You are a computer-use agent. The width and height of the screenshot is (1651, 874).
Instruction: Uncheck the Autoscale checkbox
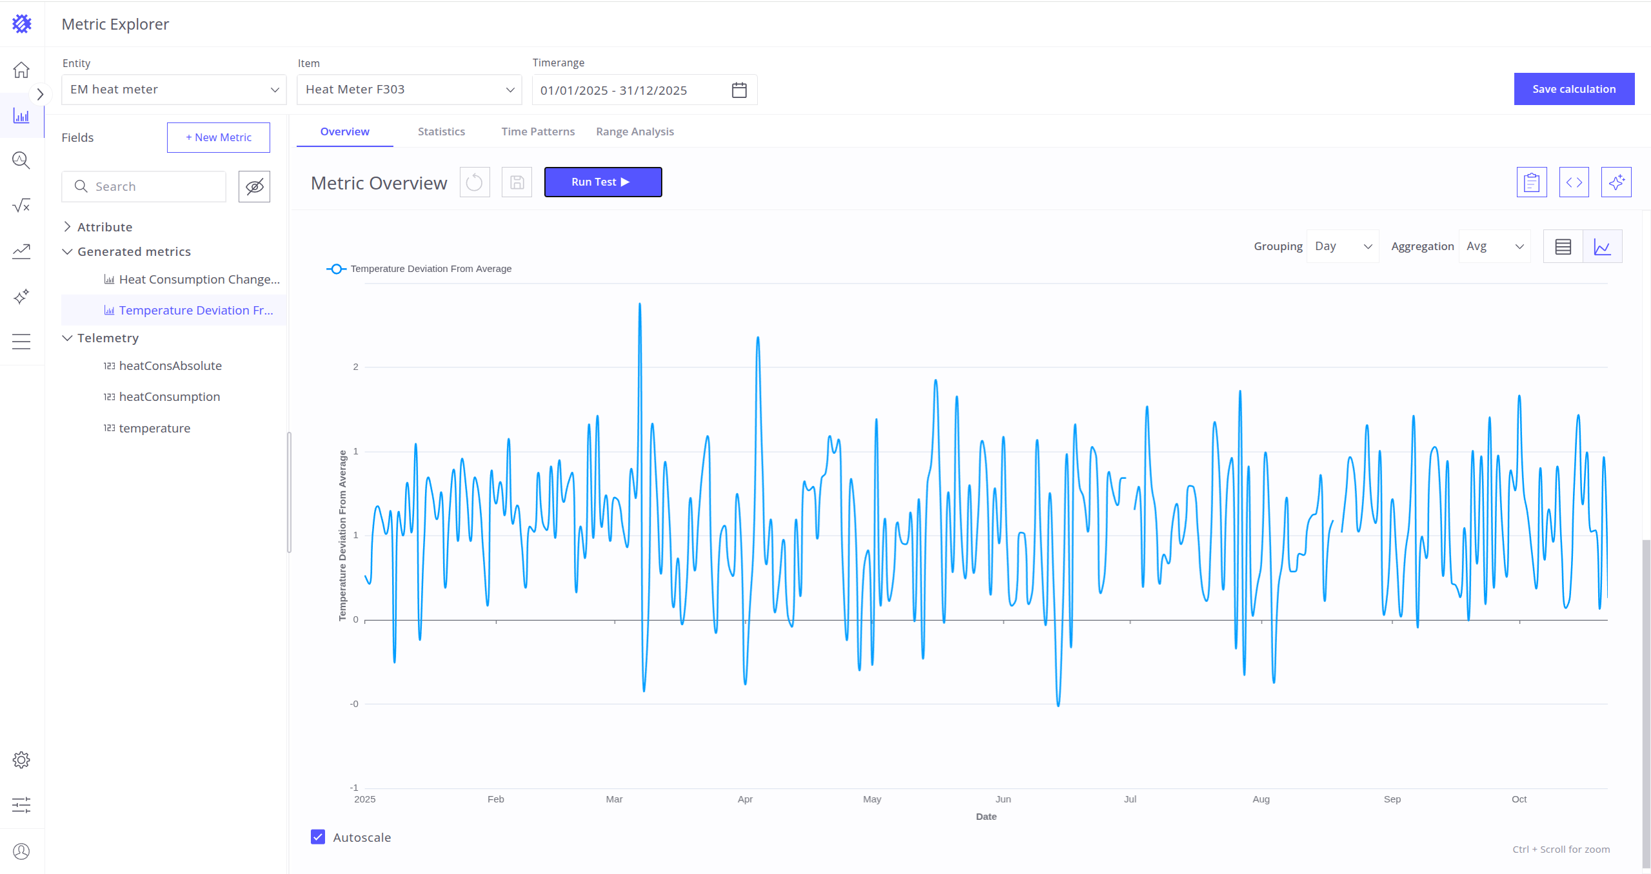[x=318, y=837]
